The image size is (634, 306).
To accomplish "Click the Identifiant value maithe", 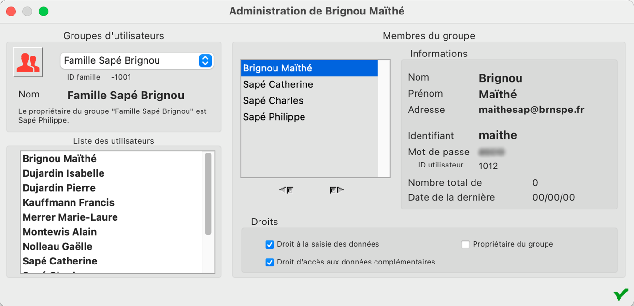I will 498,135.
